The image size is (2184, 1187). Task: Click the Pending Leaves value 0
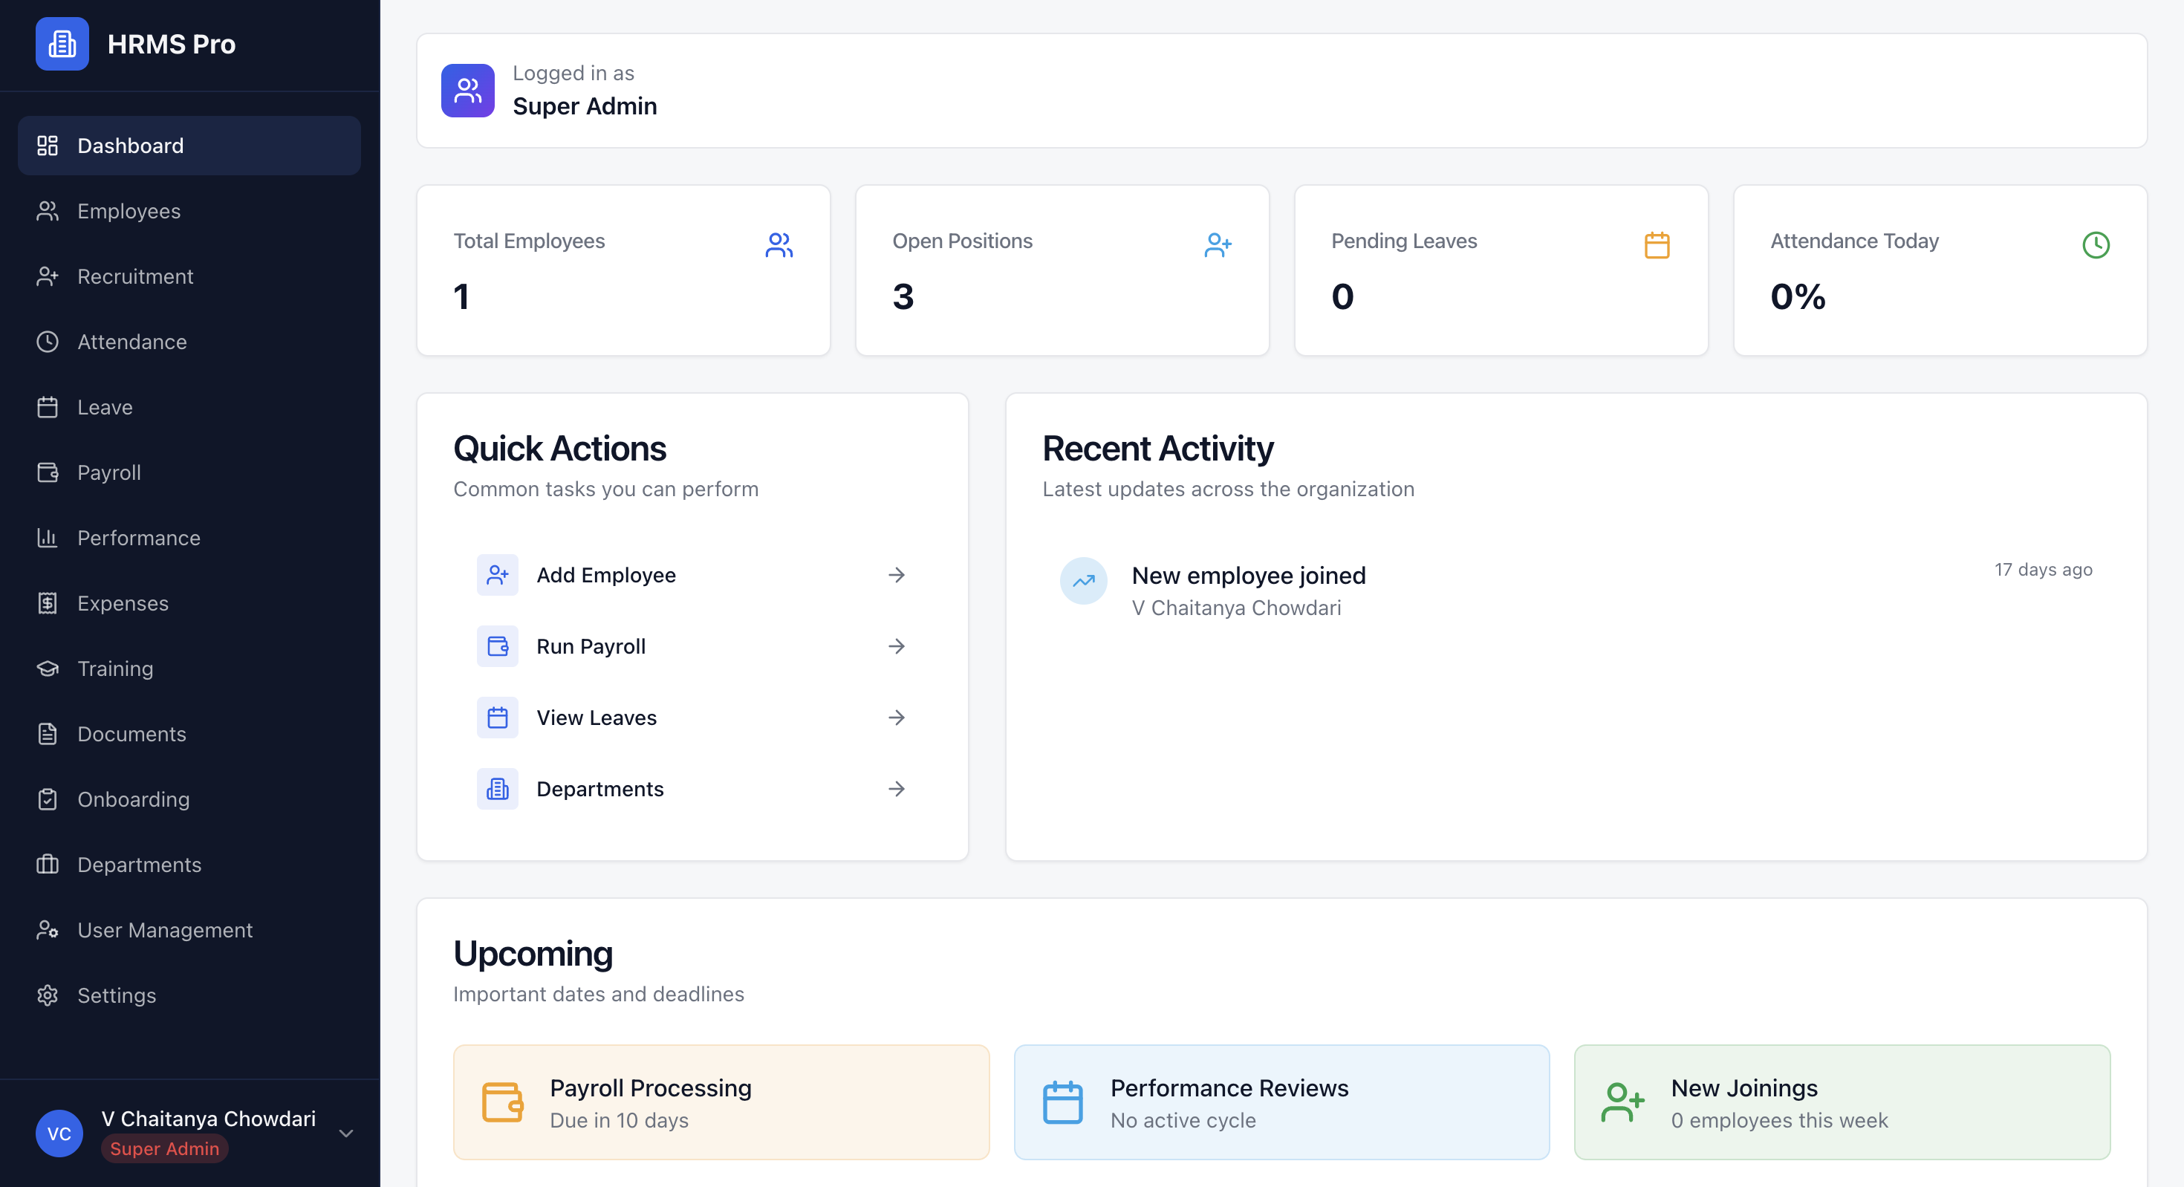[x=1342, y=297]
